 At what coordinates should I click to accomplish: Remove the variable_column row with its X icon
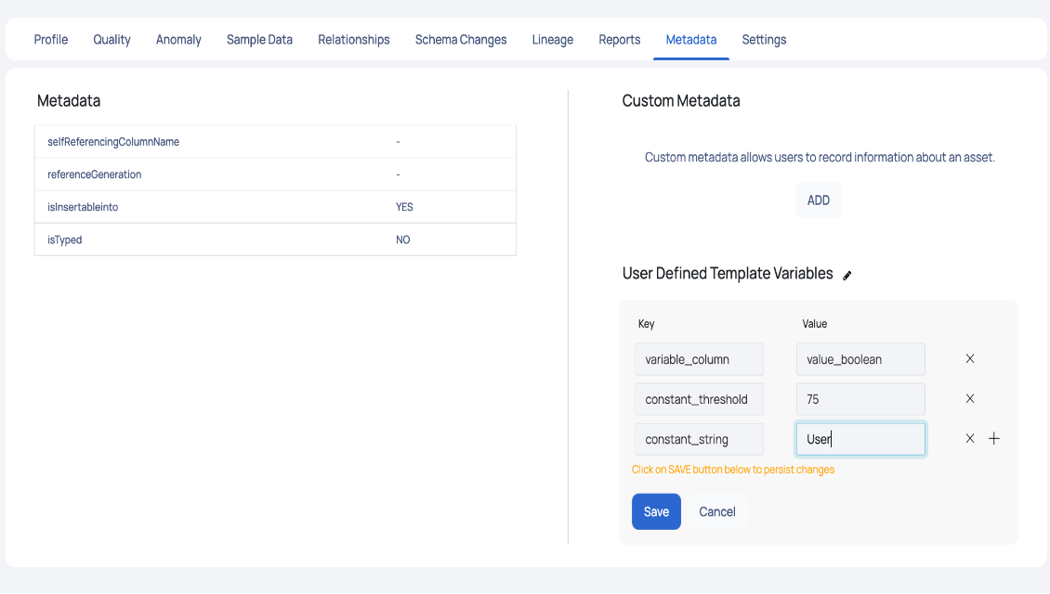pyautogui.click(x=969, y=358)
